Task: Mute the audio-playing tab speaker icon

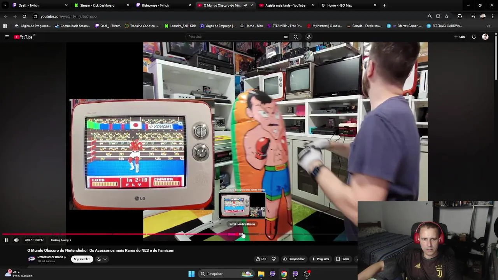Action: tap(245, 5)
